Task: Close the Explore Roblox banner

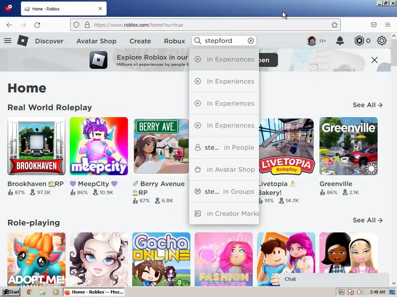Action: pos(375,60)
